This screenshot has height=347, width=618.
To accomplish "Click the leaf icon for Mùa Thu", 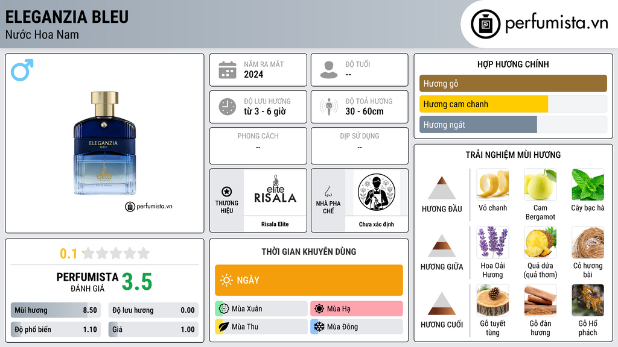I will (224, 327).
